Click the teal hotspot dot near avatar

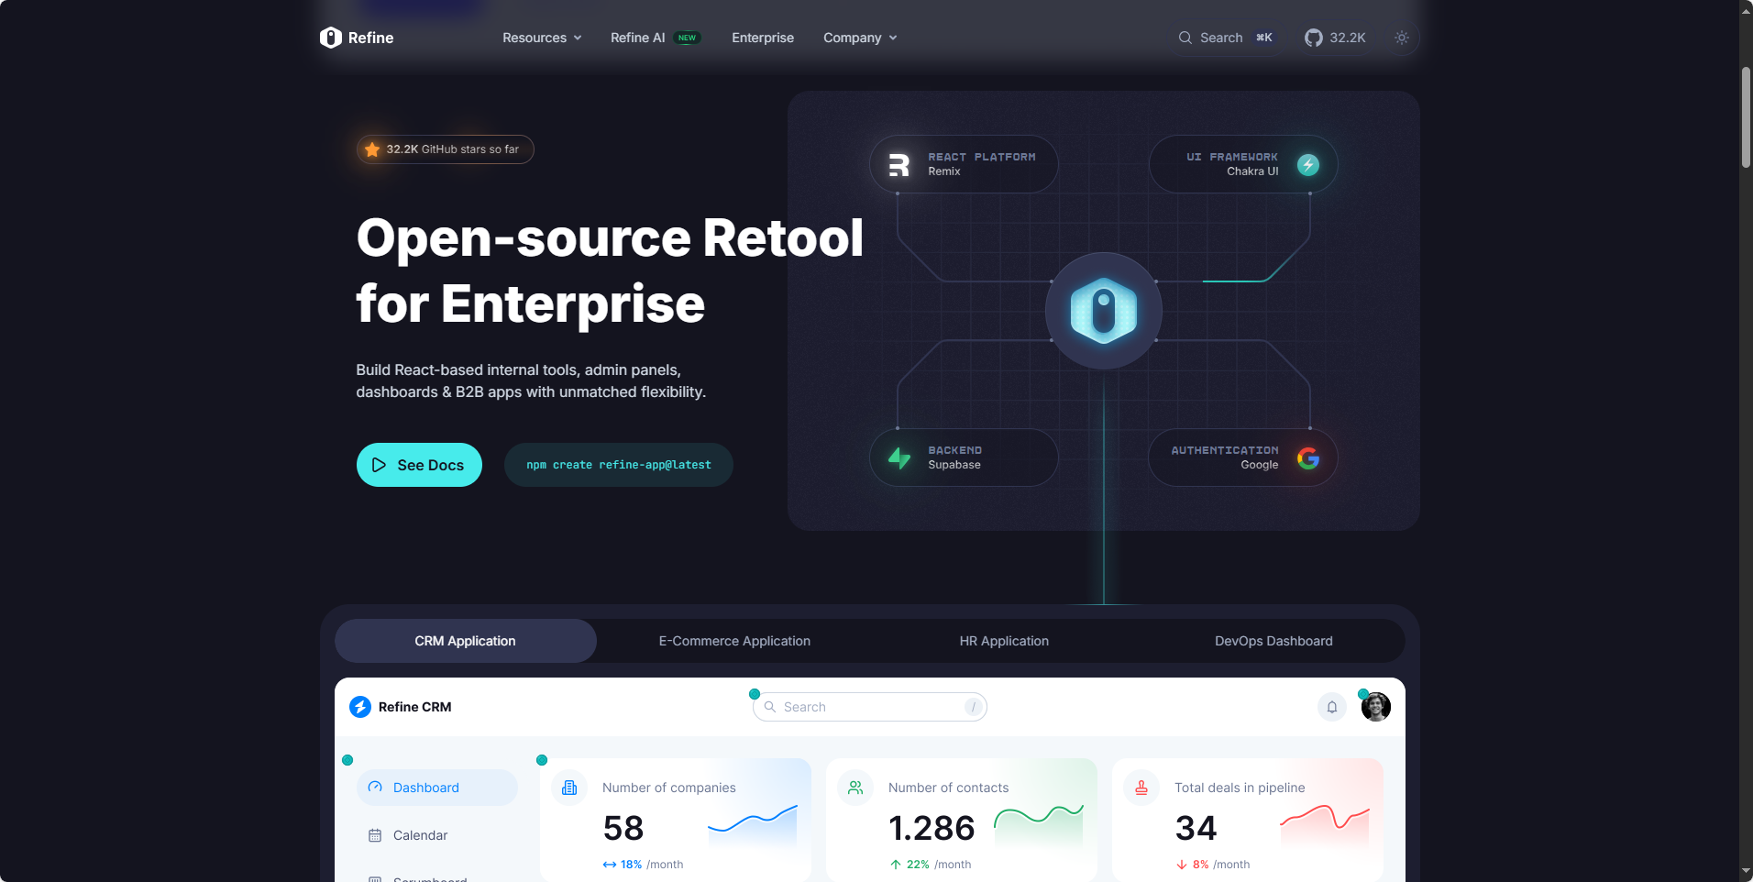1363,694
